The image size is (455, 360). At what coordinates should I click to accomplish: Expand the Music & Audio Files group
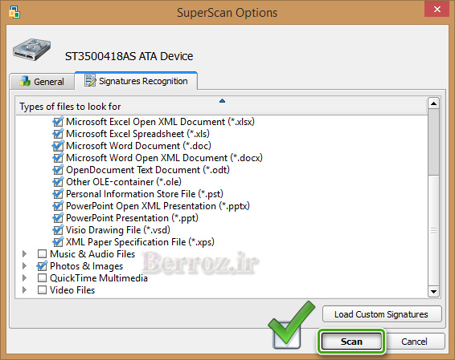[25, 254]
